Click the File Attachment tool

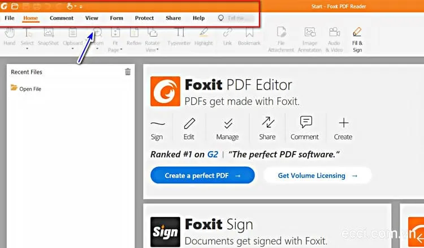pyautogui.click(x=281, y=39)
